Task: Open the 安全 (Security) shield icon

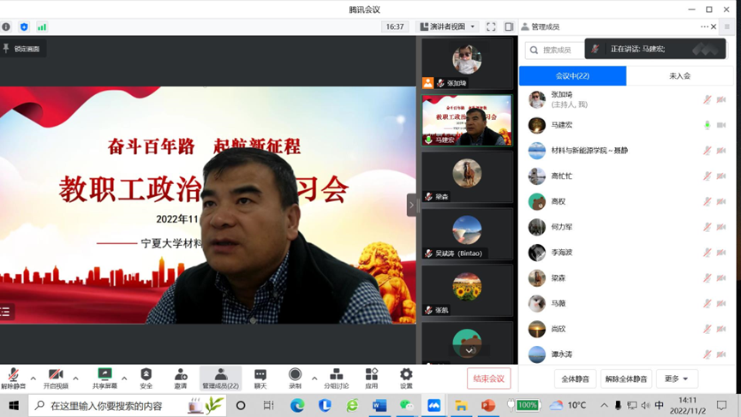Action: point(146,378)
